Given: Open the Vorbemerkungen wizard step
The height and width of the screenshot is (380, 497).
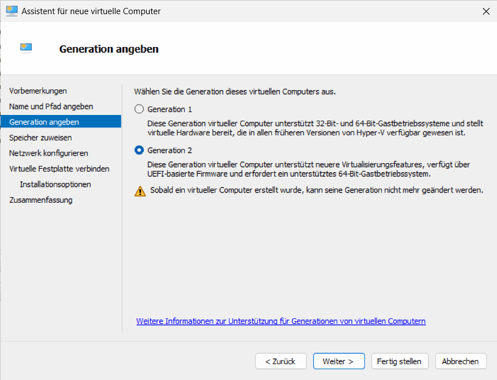Looking at the screenshot, I should (38, 91).
